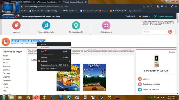This screenshot has width=179, height=100.
Task: Open the Juegos para Java breadcrumb link
Action: 27,43
